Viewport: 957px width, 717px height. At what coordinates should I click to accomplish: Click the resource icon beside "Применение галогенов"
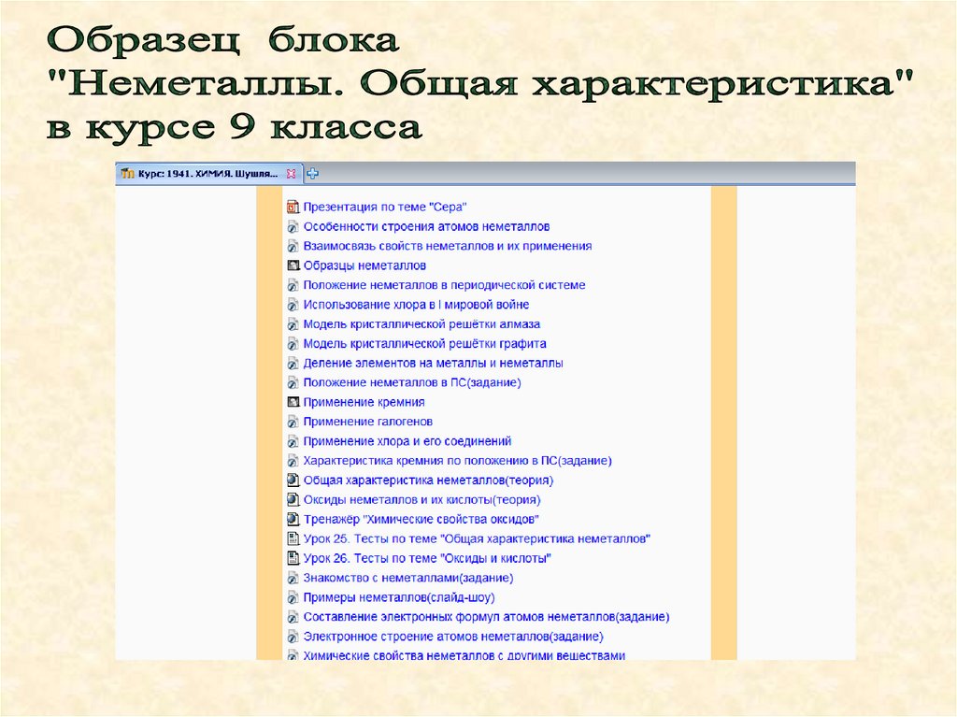point(293,422)
